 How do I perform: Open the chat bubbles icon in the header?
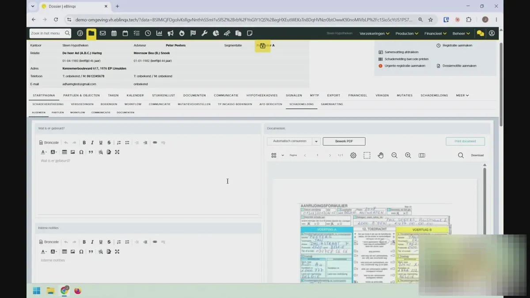pos(480,34)
